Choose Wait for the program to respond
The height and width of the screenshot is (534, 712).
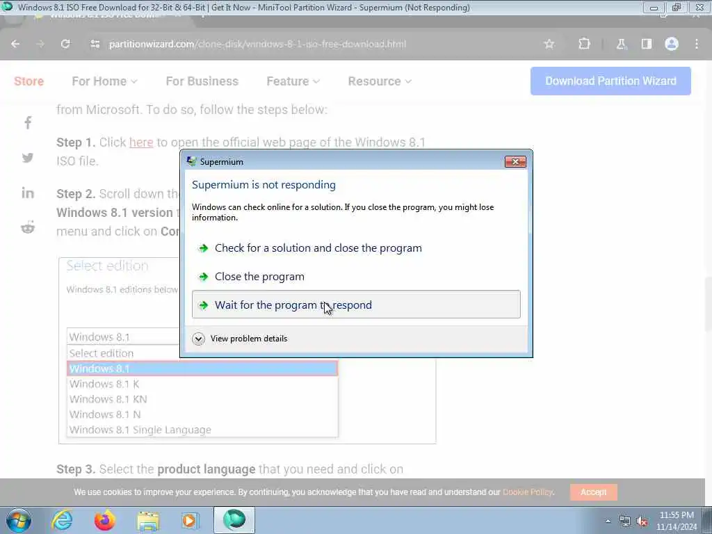(356, 305)
